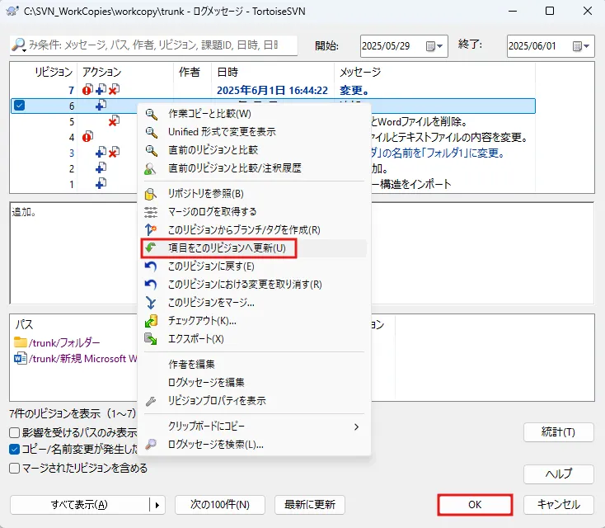Click the OK button

pyautogui.click(x=475, y=505)
